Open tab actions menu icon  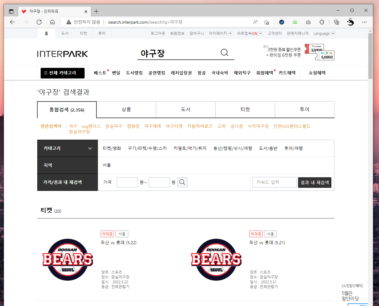click(x=11, y=12)
